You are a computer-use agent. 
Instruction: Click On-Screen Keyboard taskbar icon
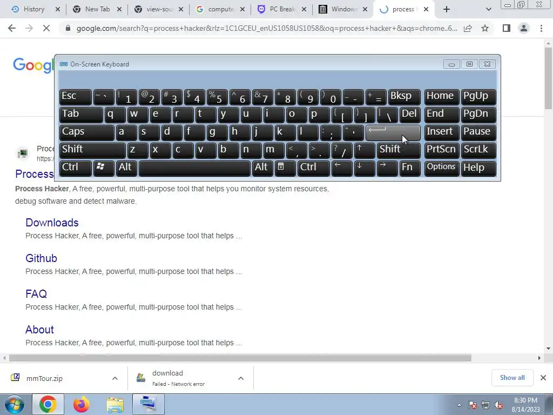coord(149,404)
